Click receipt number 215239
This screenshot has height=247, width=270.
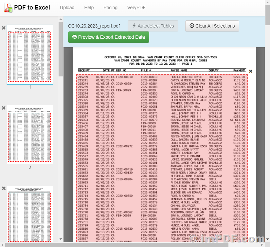click(x=83, y=77)
